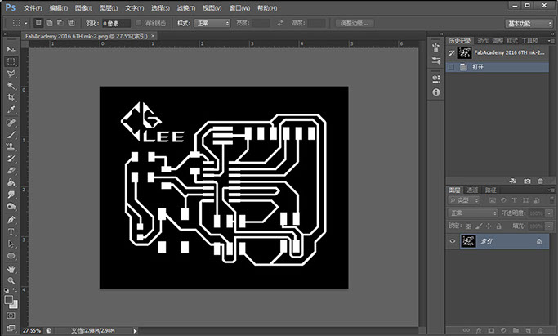Select the Eyedropper tool

11,110
